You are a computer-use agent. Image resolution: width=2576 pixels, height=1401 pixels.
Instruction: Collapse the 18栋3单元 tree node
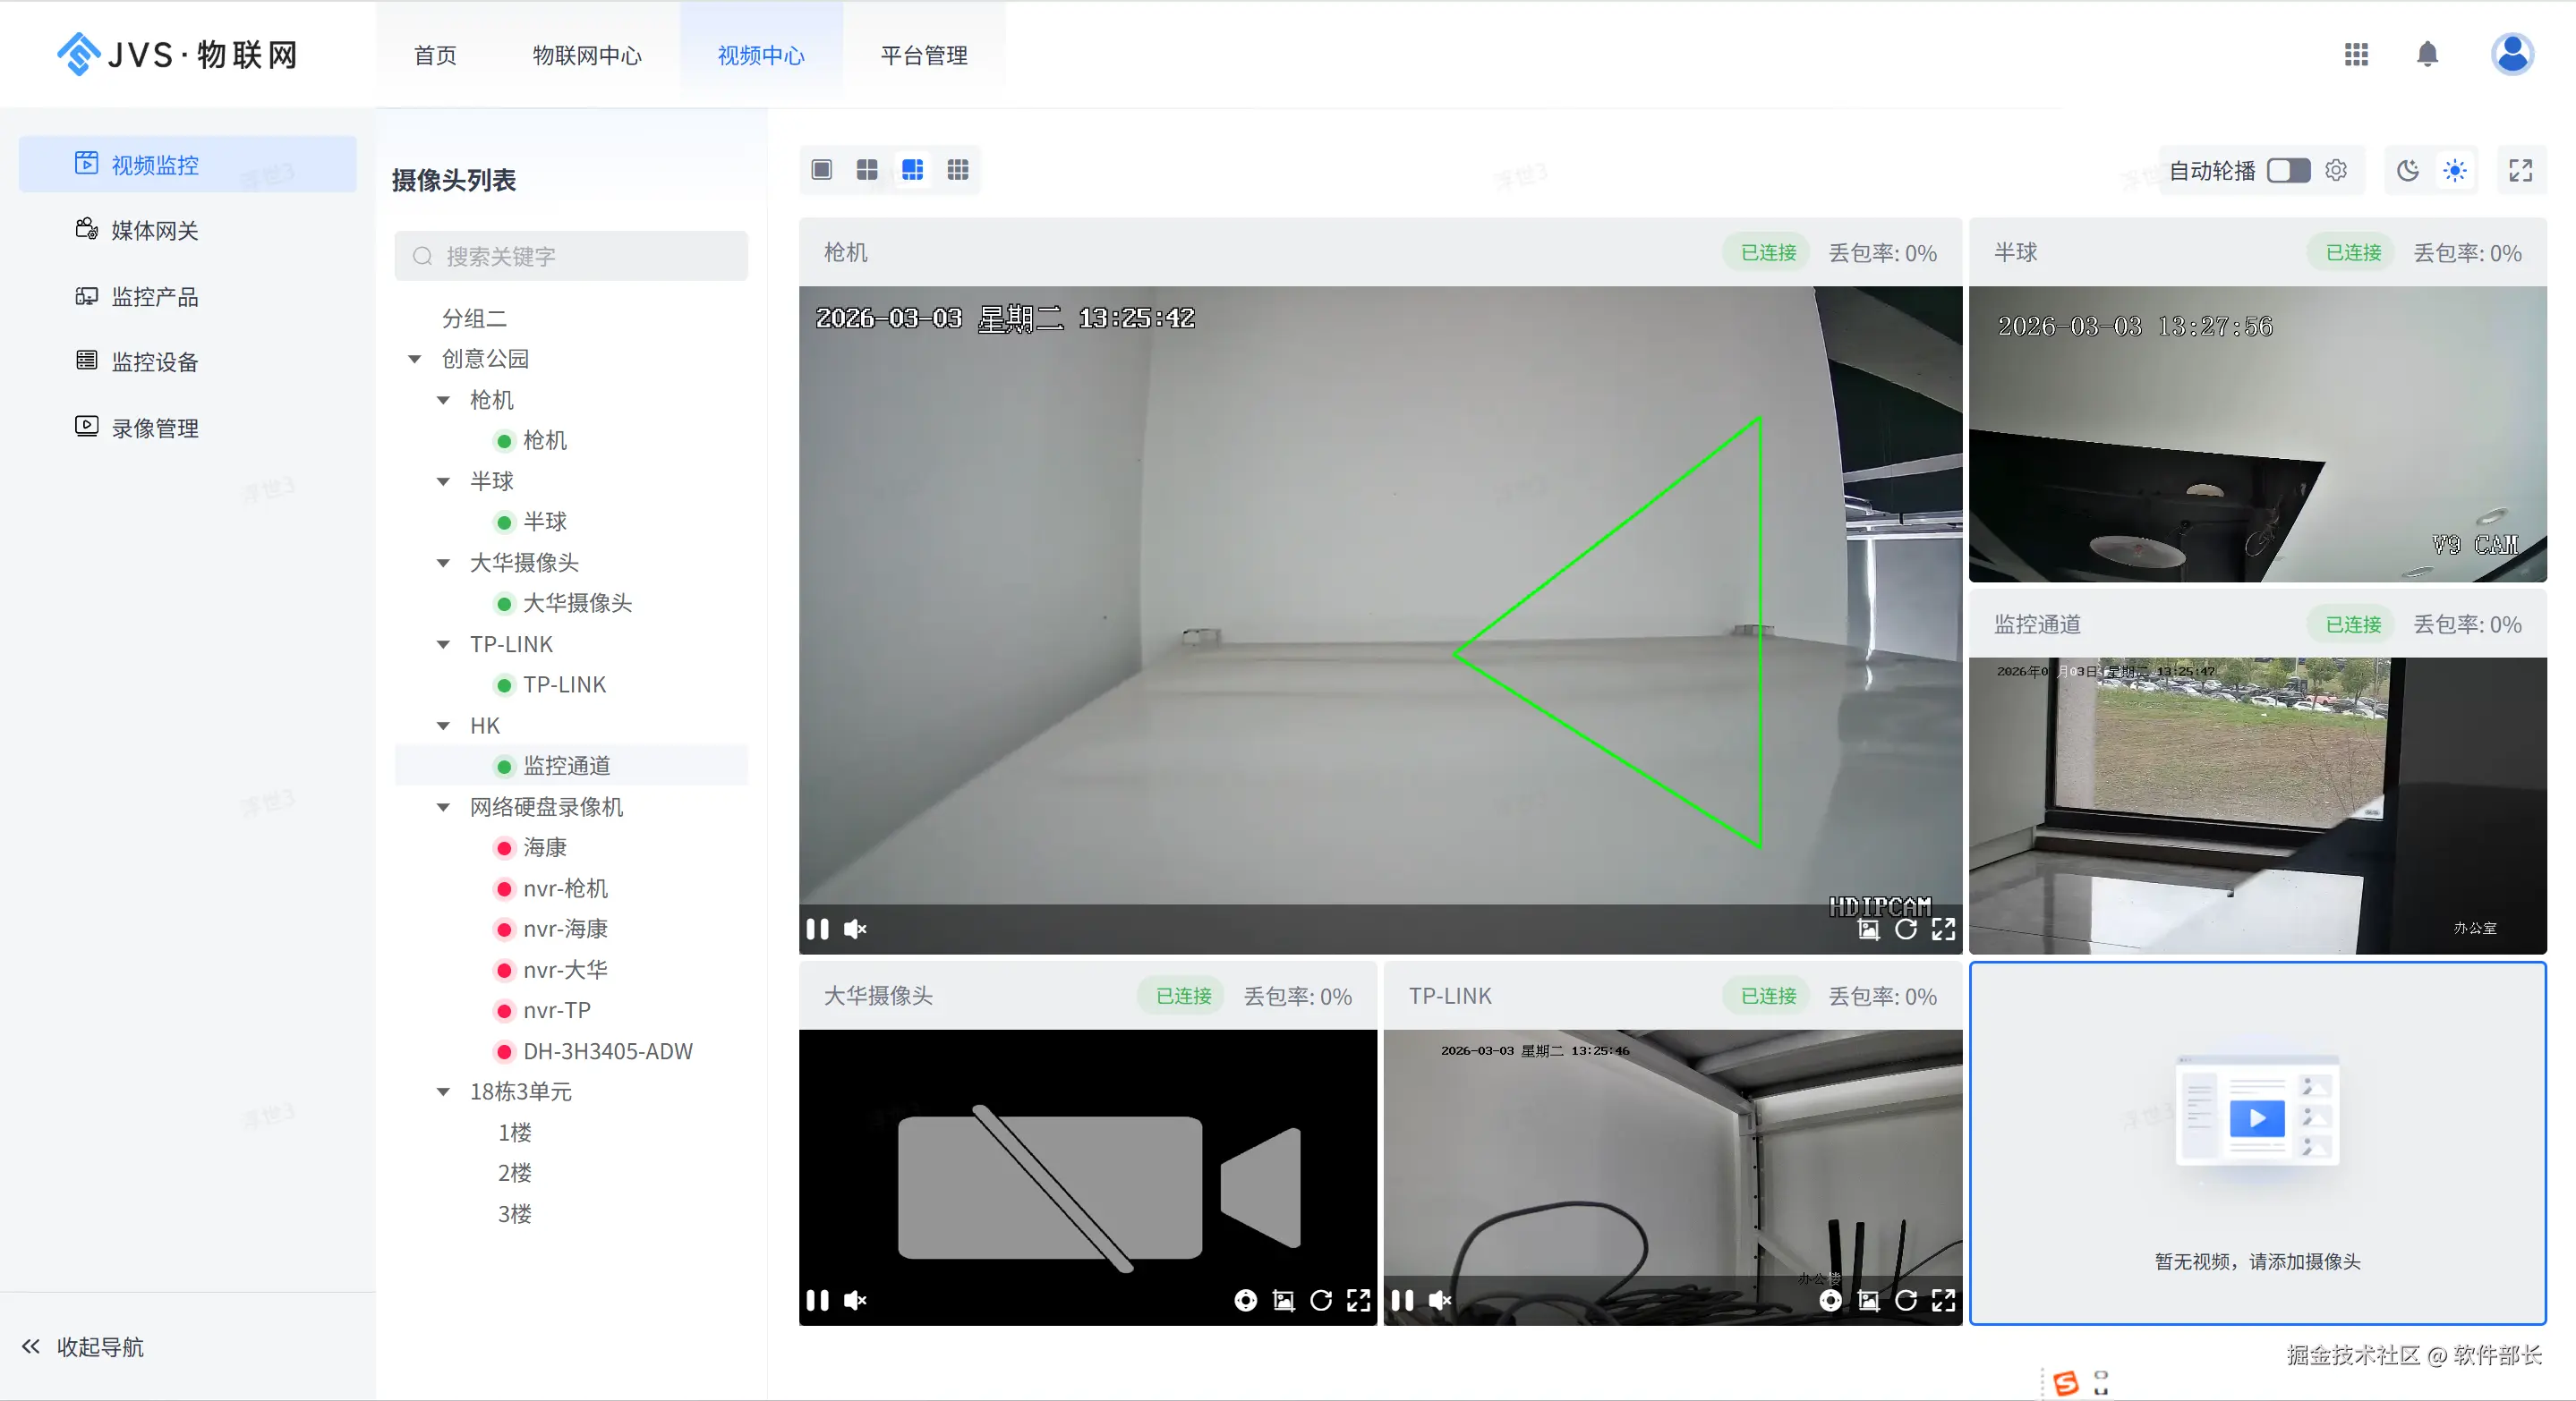[443, 1092]
